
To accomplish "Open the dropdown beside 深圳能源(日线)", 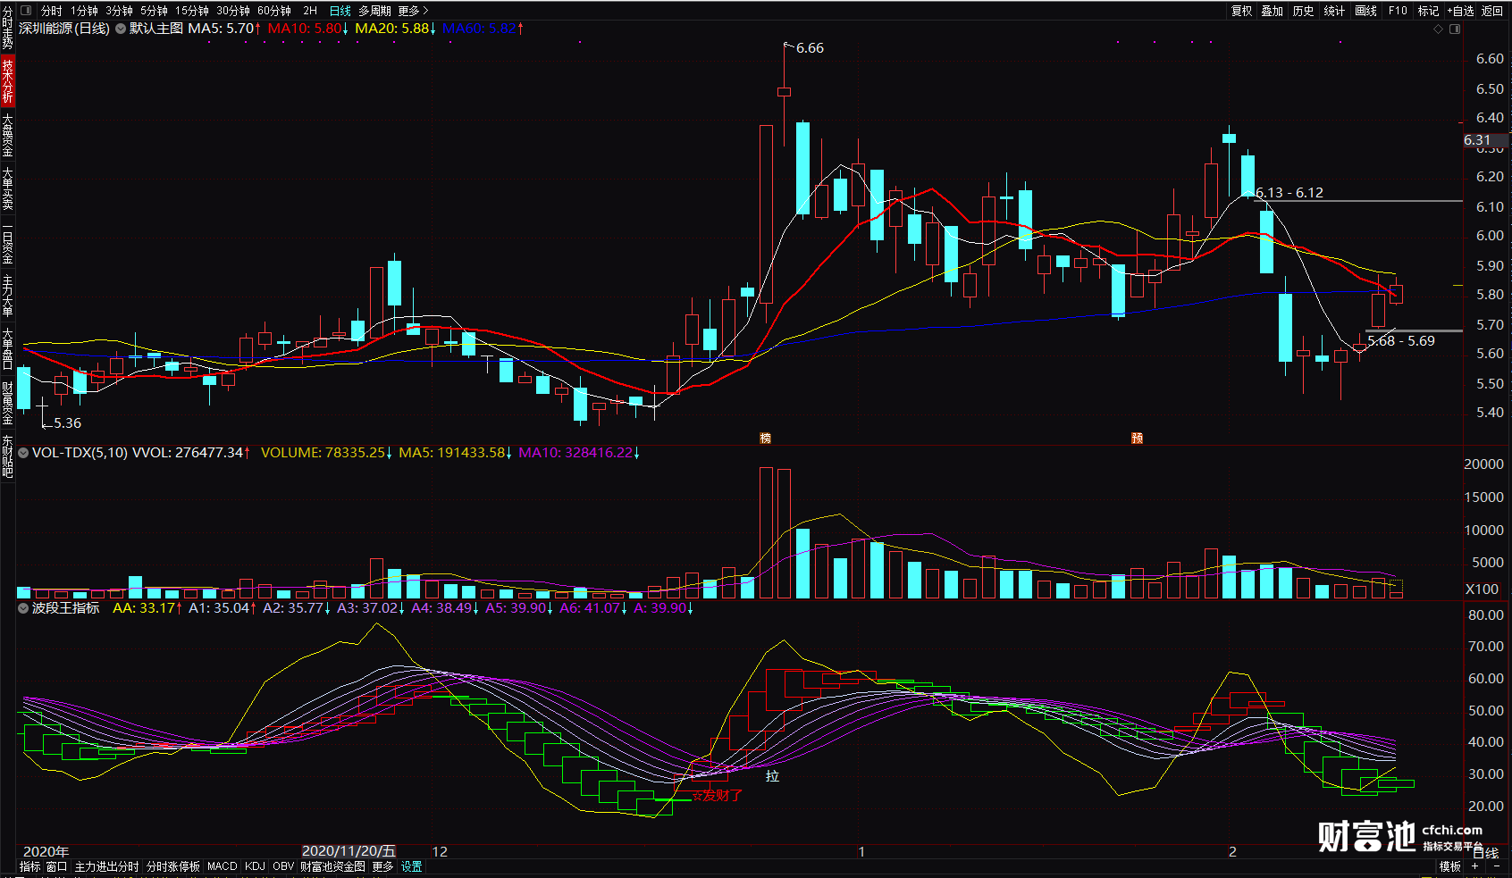I will [121, 29].
